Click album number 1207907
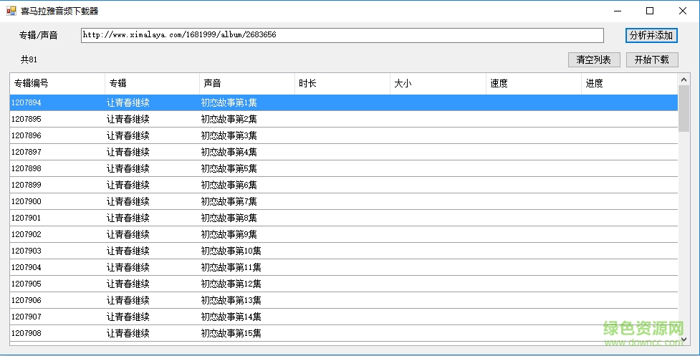 pyautogui.click(x=27, y=317)
